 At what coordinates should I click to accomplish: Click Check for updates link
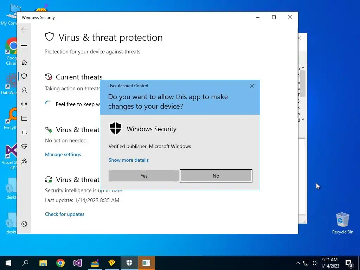click(x=65, y=214)
